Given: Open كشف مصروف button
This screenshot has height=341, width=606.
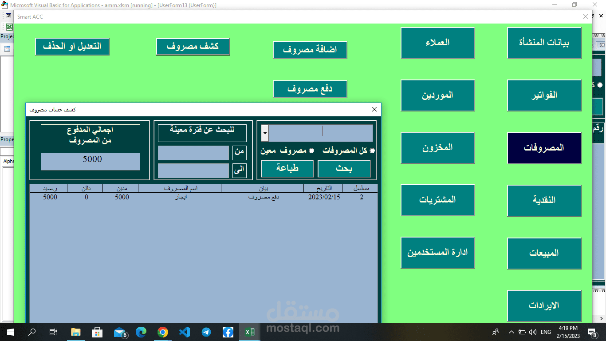Looking at the screenshot, I should pos(193,47).
